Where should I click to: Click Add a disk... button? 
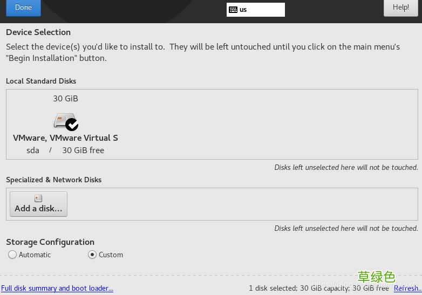pos(38,204)
